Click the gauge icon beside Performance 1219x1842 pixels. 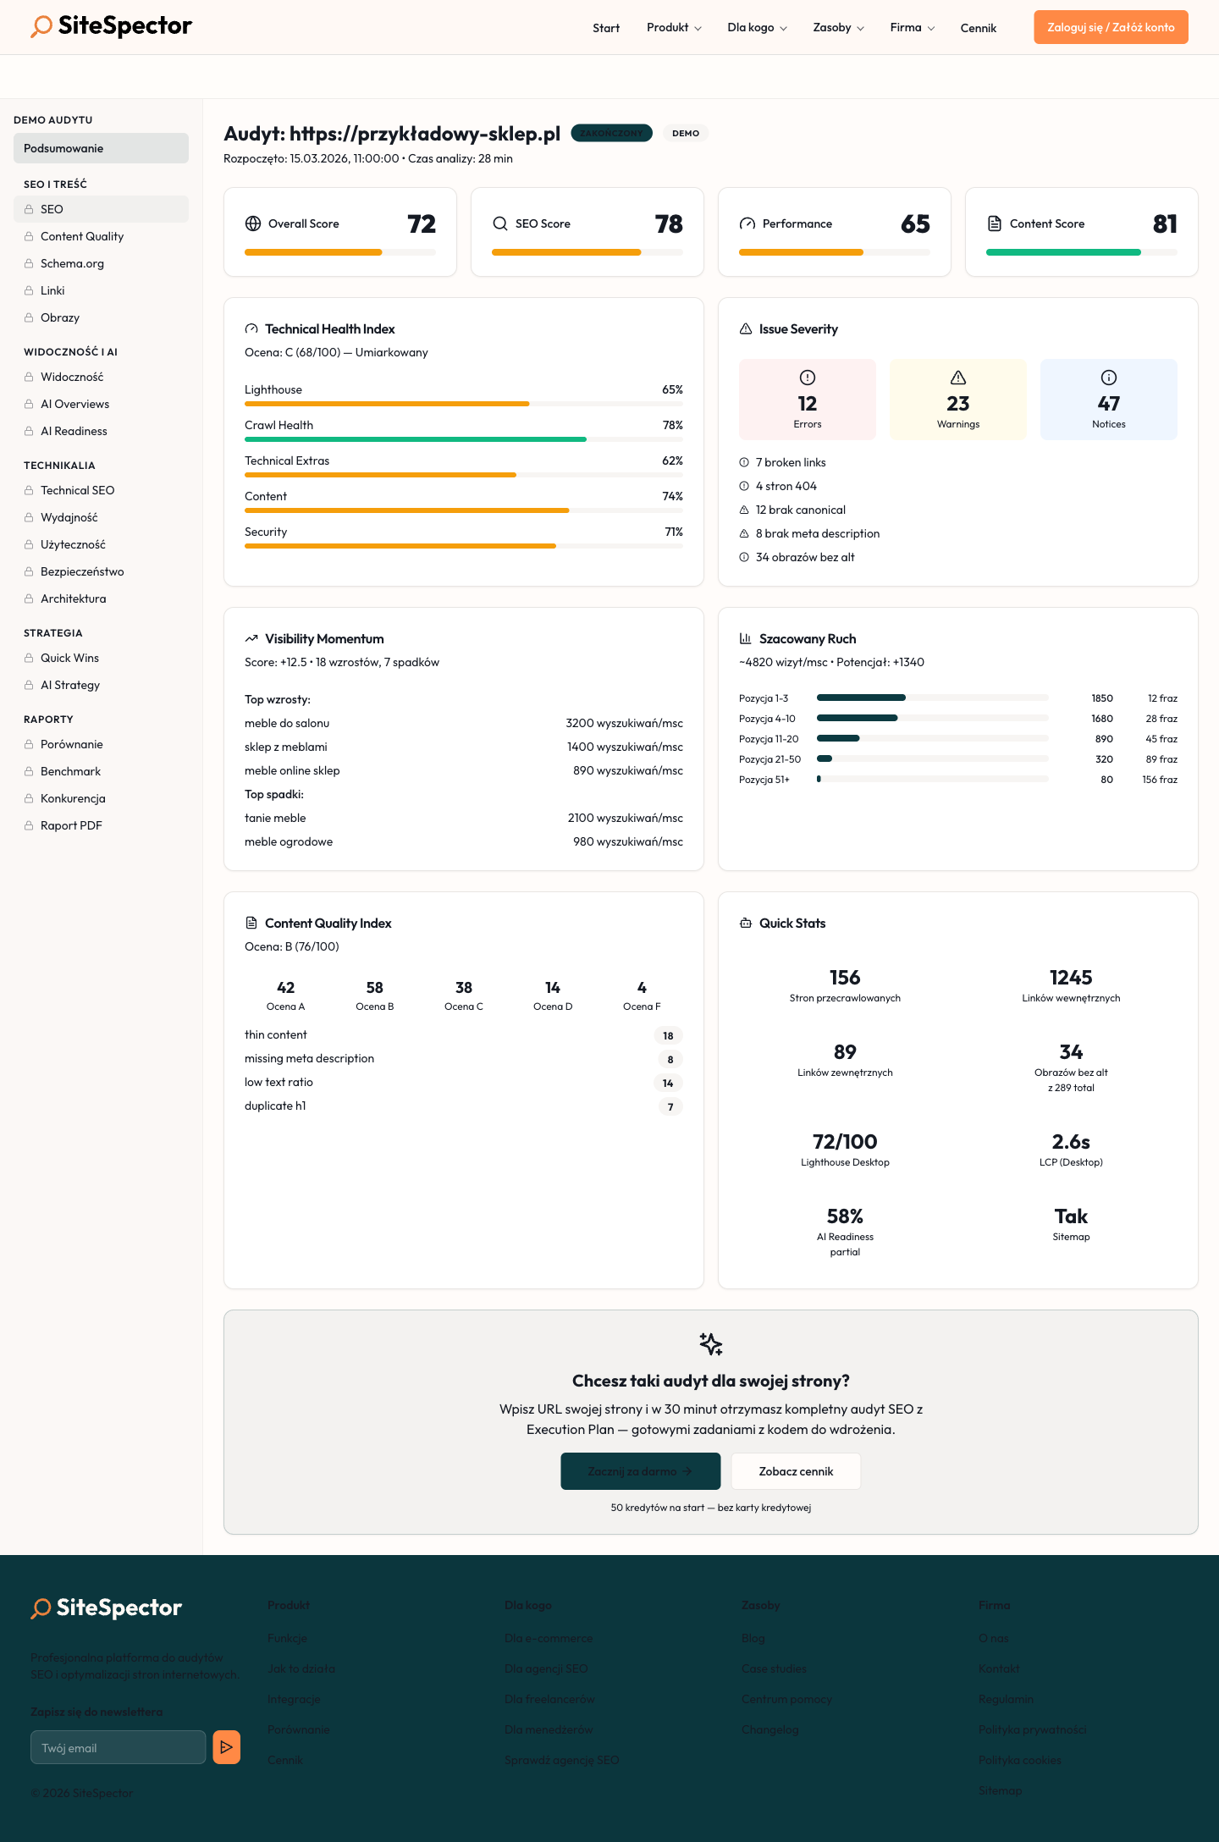747,223
